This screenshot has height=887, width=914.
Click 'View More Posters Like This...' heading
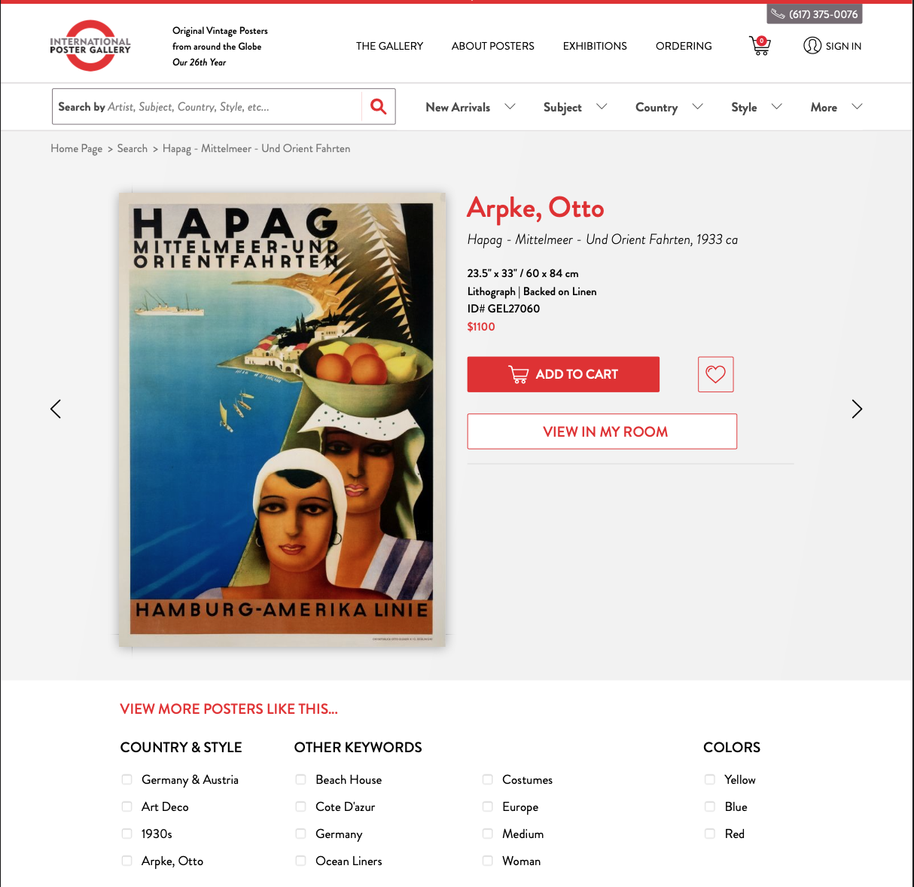229,709
